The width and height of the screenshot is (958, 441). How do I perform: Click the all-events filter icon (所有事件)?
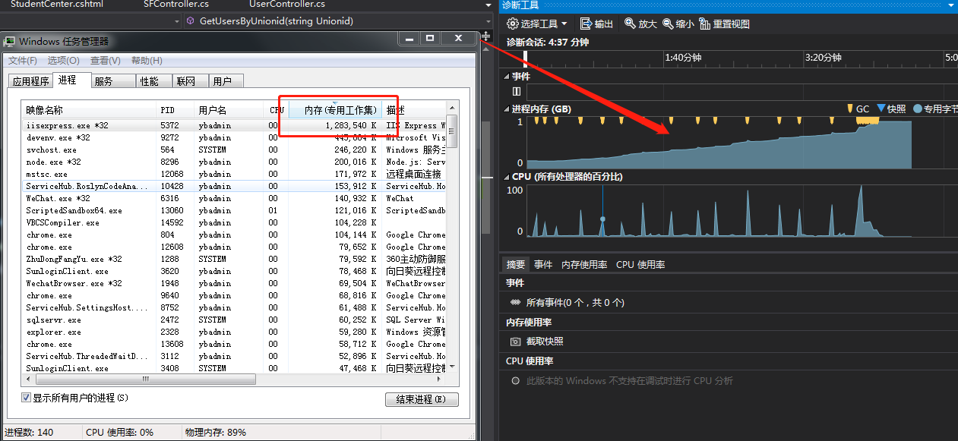pyautogui.click(x=516, y=302)
